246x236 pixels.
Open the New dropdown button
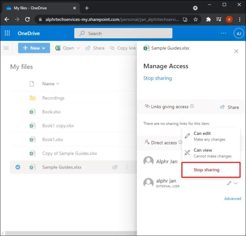pyautogui.click(x=34, y=48)
